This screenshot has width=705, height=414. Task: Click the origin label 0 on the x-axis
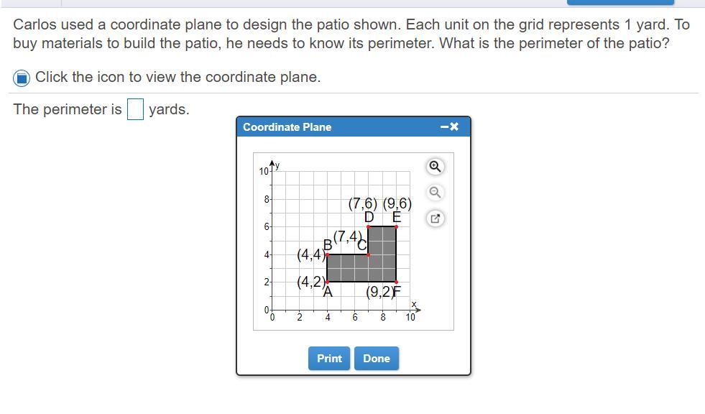(272, 316)
